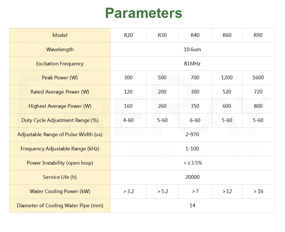The image size is (285, 232).
Task: Select the "Excitation Frequency" row label
Action: [x=60, y=64]
